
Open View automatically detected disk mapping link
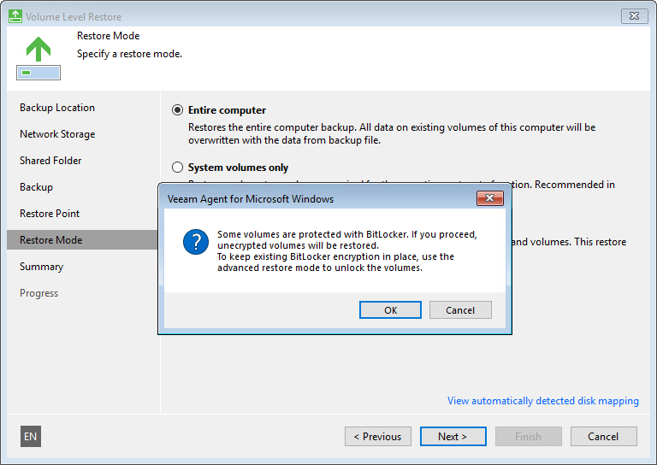tap(543, 401)
